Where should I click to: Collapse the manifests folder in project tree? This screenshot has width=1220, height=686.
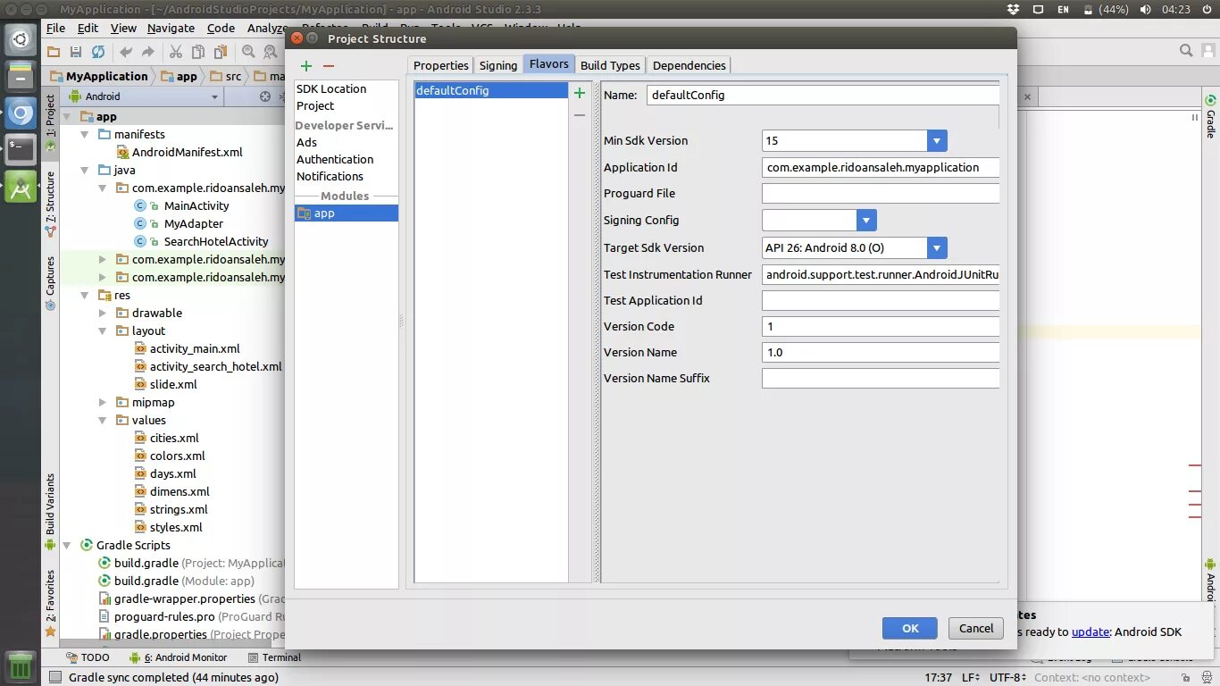pyautogui.click(x=85, y=134)
